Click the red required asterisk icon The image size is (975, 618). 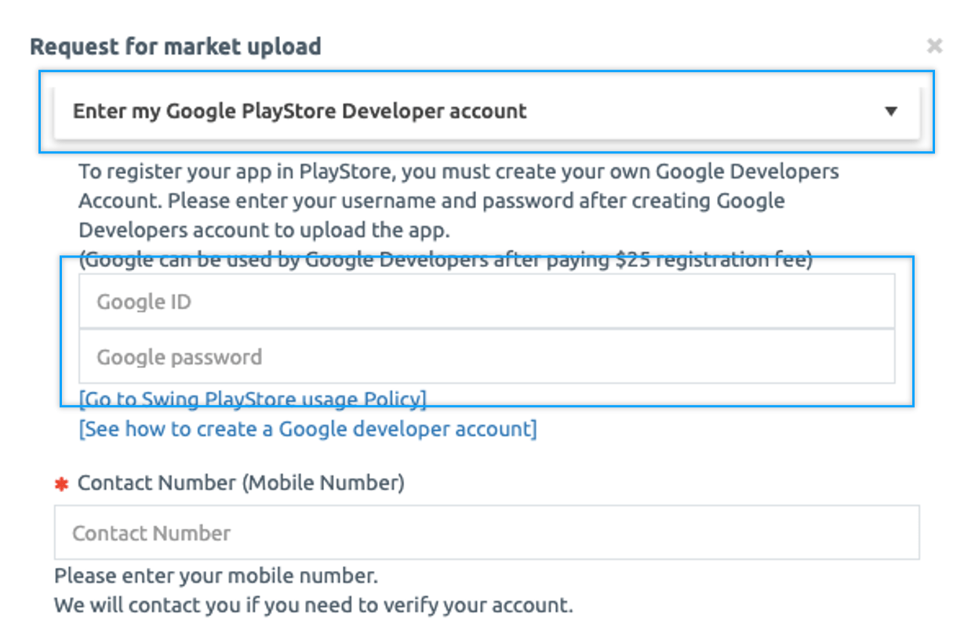pyautogui.click(x=61, y=485)
